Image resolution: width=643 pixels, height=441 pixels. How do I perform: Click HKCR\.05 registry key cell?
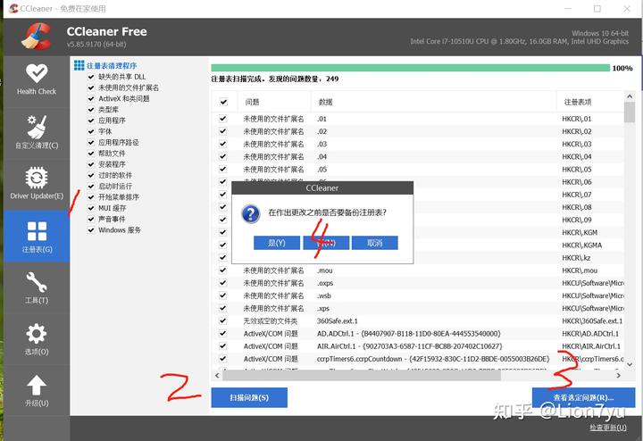point(577,170)
